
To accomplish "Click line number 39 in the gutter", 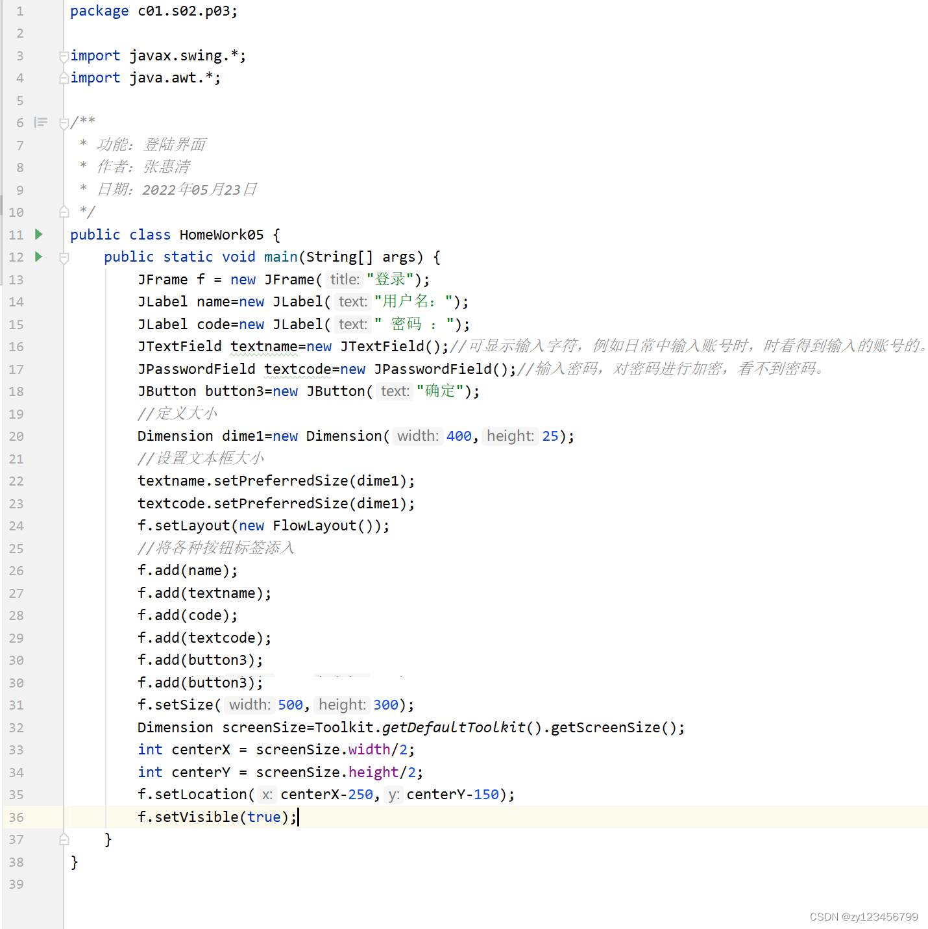I will coord(17,885).
